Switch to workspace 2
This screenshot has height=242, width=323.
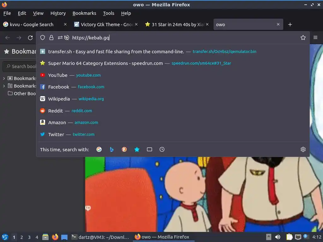[22, 237]
